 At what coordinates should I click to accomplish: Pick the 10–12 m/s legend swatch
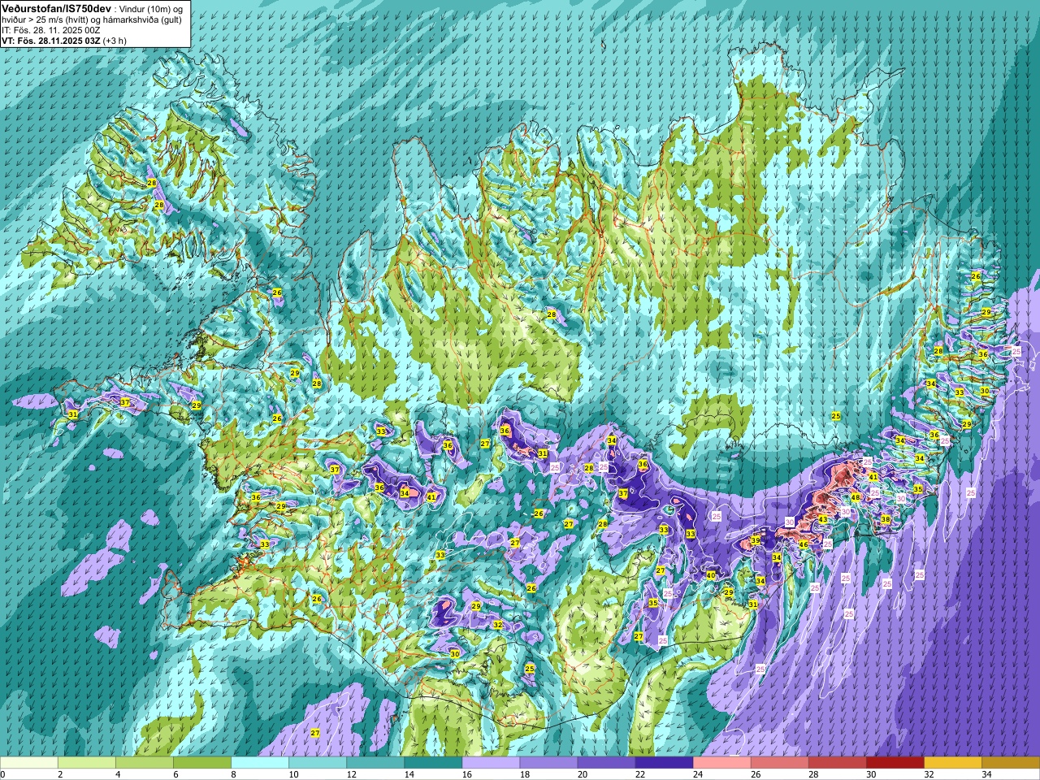point(318,763)
